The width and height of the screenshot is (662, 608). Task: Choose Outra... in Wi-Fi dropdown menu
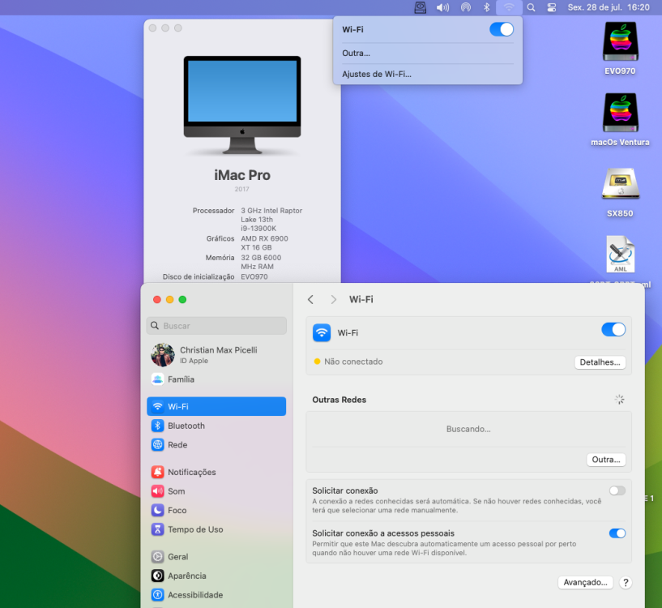point(427,54)
